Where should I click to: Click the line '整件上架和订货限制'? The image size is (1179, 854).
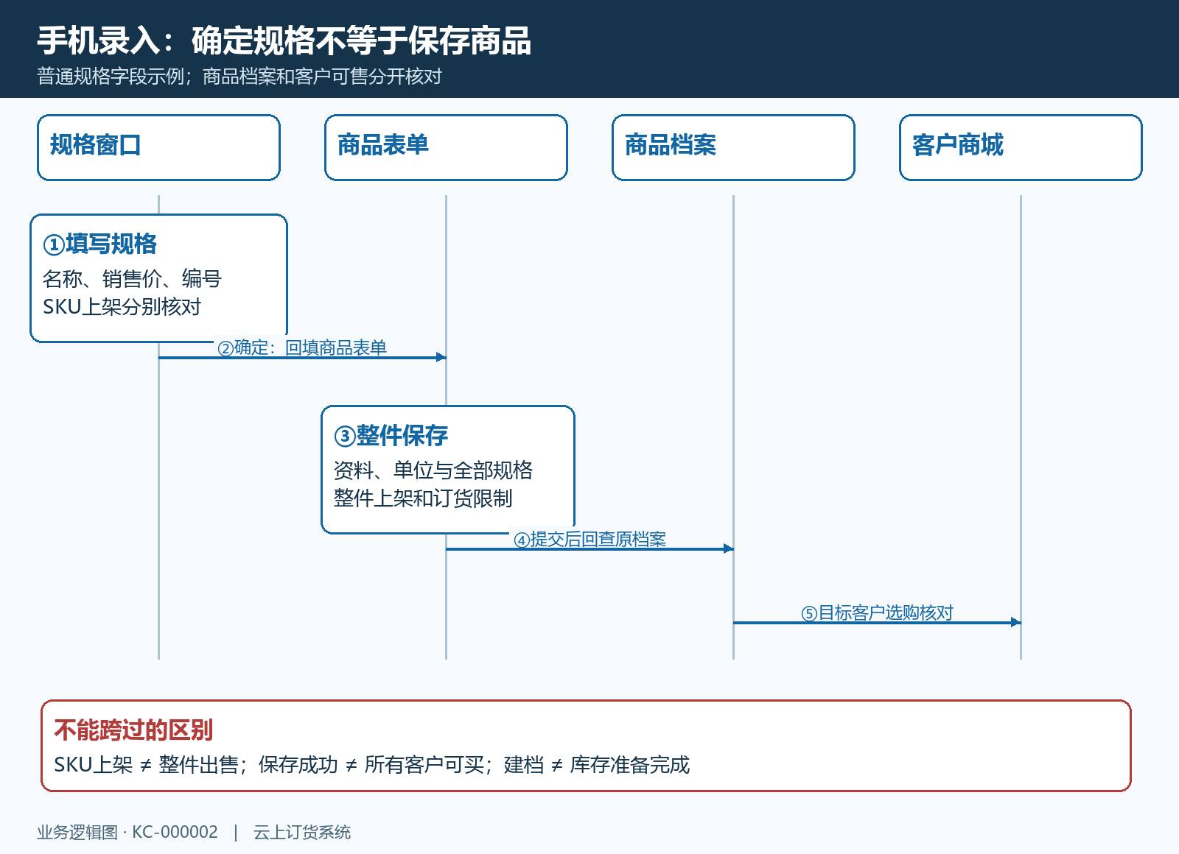tap(423, 498)
